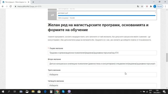Open Chrome three-dot menu
The width and height of the screenshot is (168, 94).
tap(165, 6)
